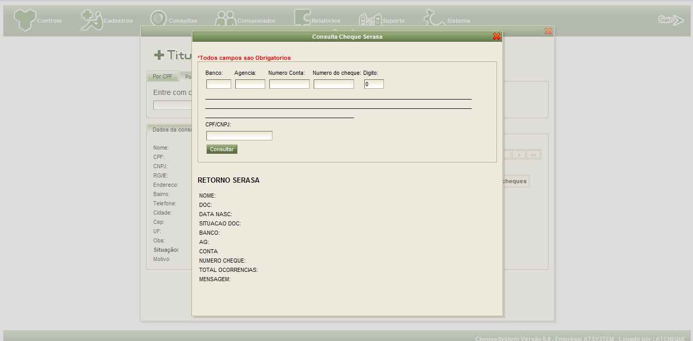Screen dimensions: 693x341
Task: Open the Controle menu icon
Action: [x=24, y=20]
